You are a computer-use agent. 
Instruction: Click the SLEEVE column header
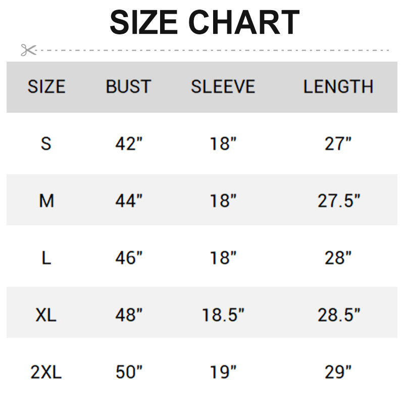[223, 87]
